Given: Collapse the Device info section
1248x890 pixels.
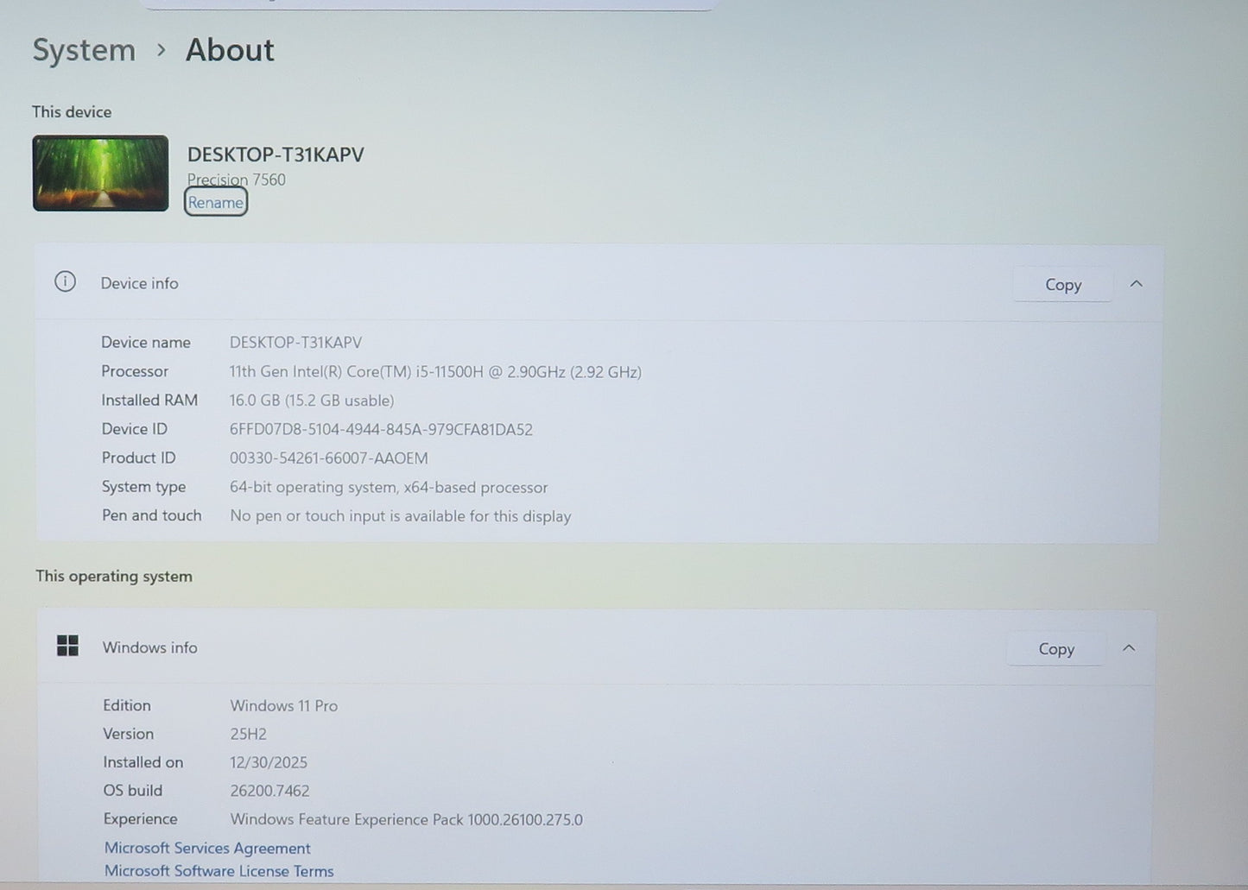Looking at the screenshot, I should tap(1136, 284).
